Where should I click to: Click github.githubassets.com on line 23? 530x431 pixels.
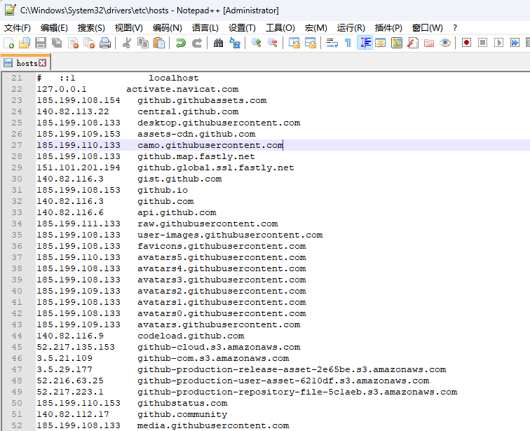pyautogui.click(x=202, y=100)
